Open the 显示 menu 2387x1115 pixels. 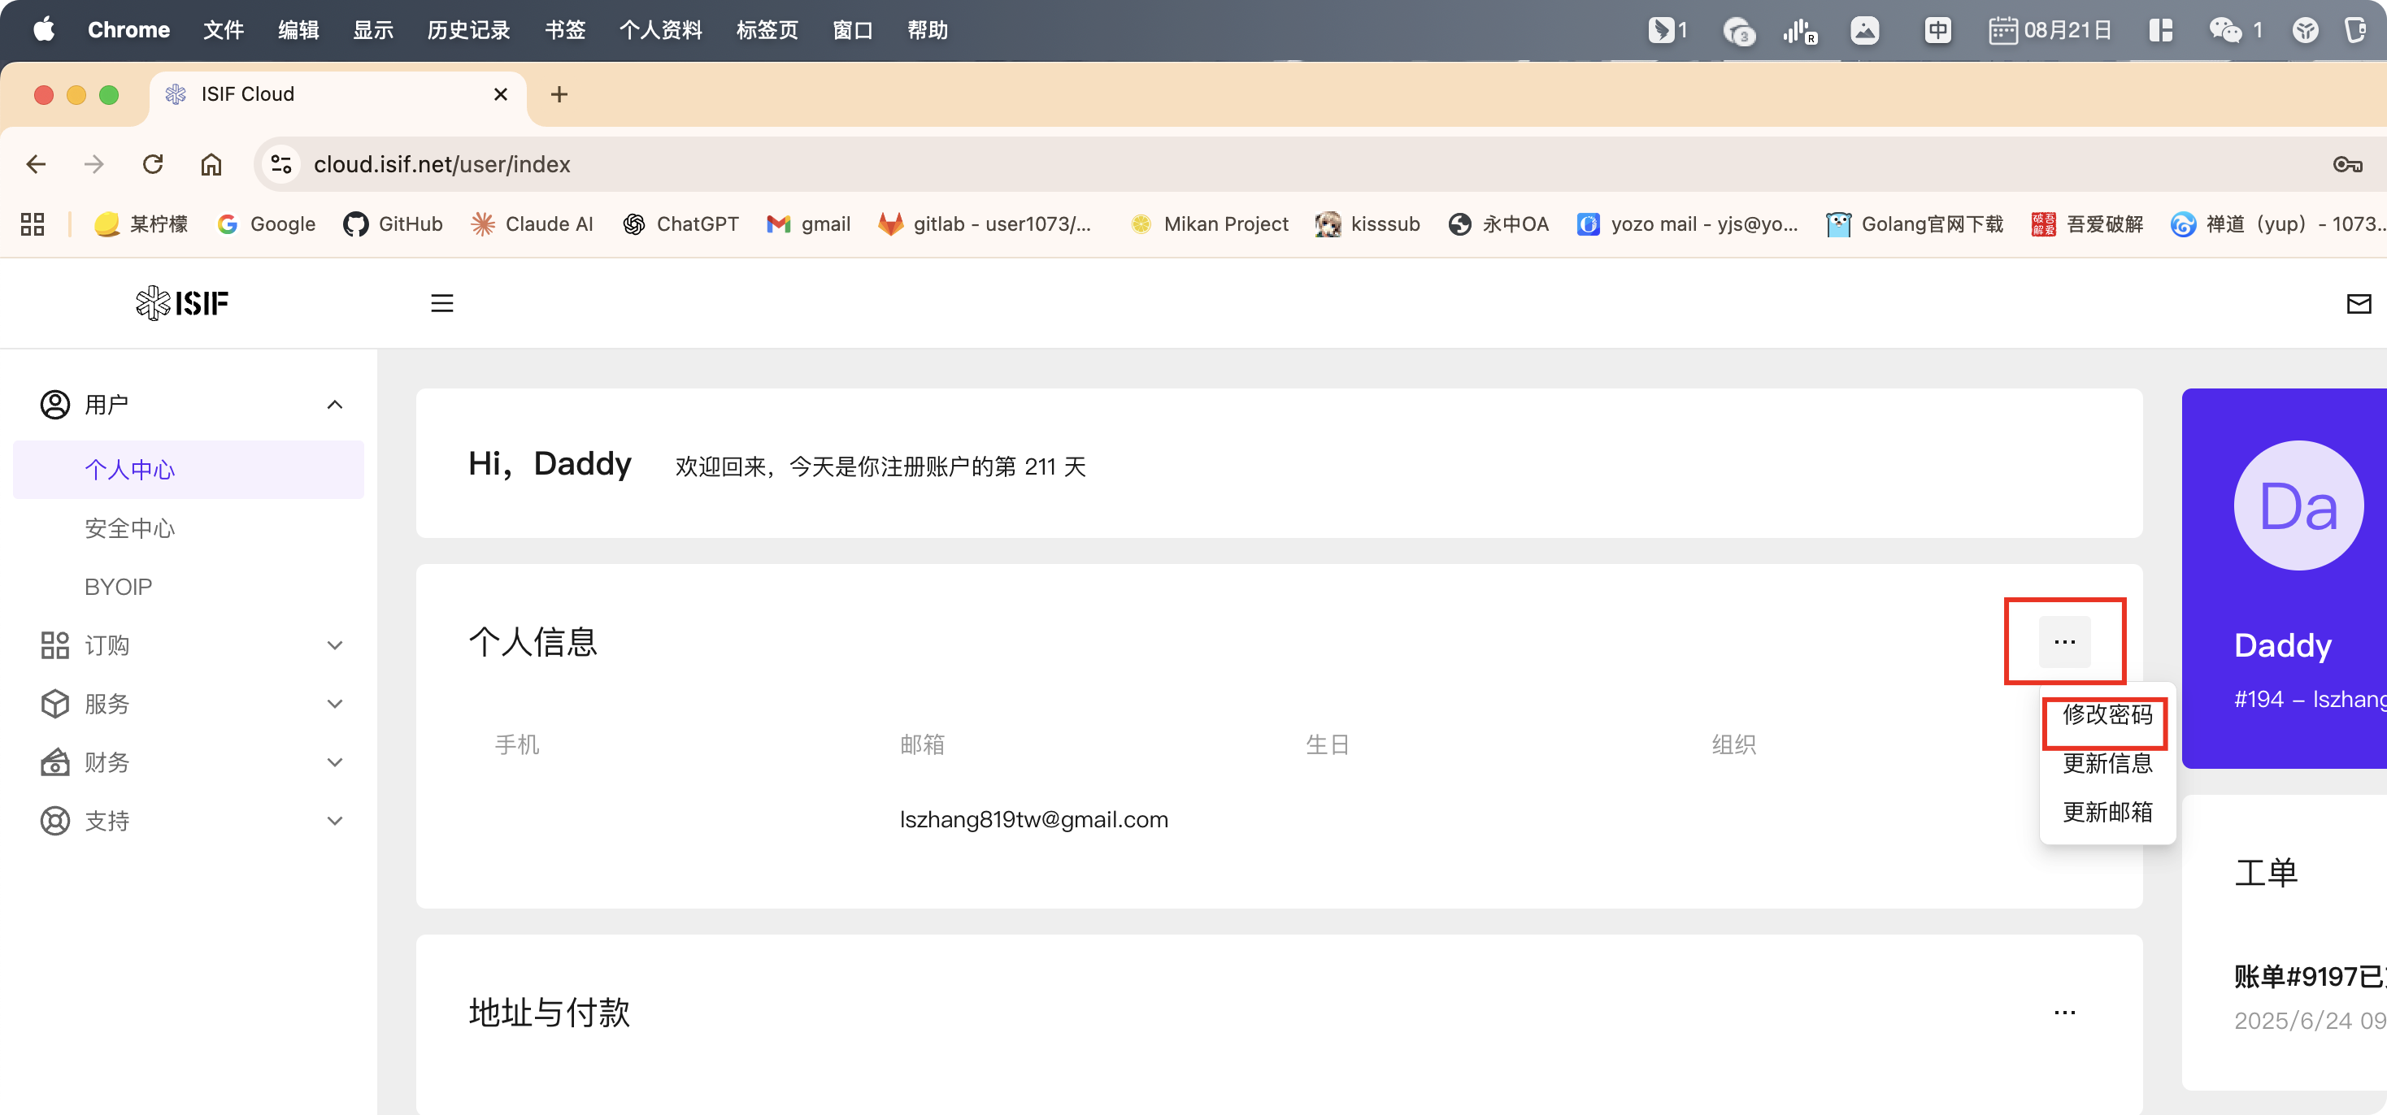[372, 29]
